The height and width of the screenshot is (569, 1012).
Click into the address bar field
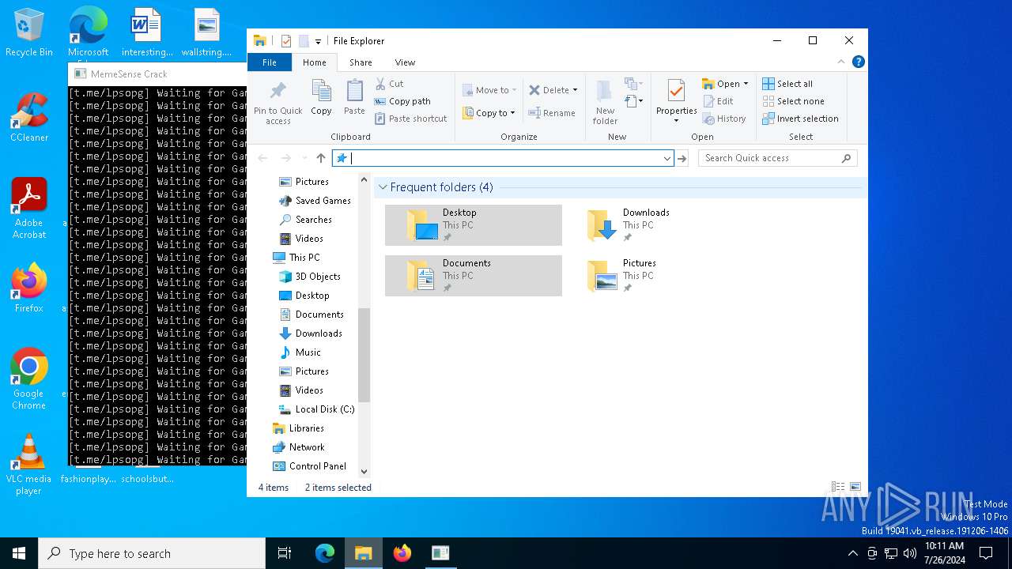(503, 158)
